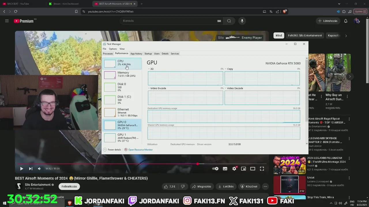
Task: Open the Létrehozás create button
Action: 328,21
